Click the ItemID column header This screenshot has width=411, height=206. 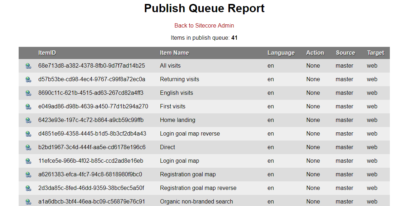pos(47,53)
